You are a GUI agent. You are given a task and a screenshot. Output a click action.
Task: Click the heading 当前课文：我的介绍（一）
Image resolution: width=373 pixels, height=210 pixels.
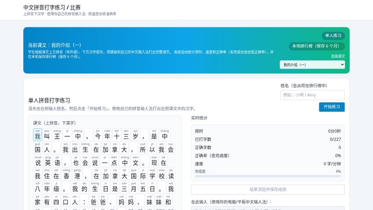pyautogui.click(x=55, y=45)
